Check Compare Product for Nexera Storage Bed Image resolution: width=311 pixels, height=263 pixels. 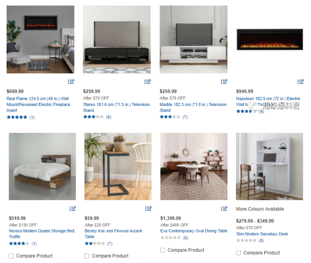pos(11,256)
